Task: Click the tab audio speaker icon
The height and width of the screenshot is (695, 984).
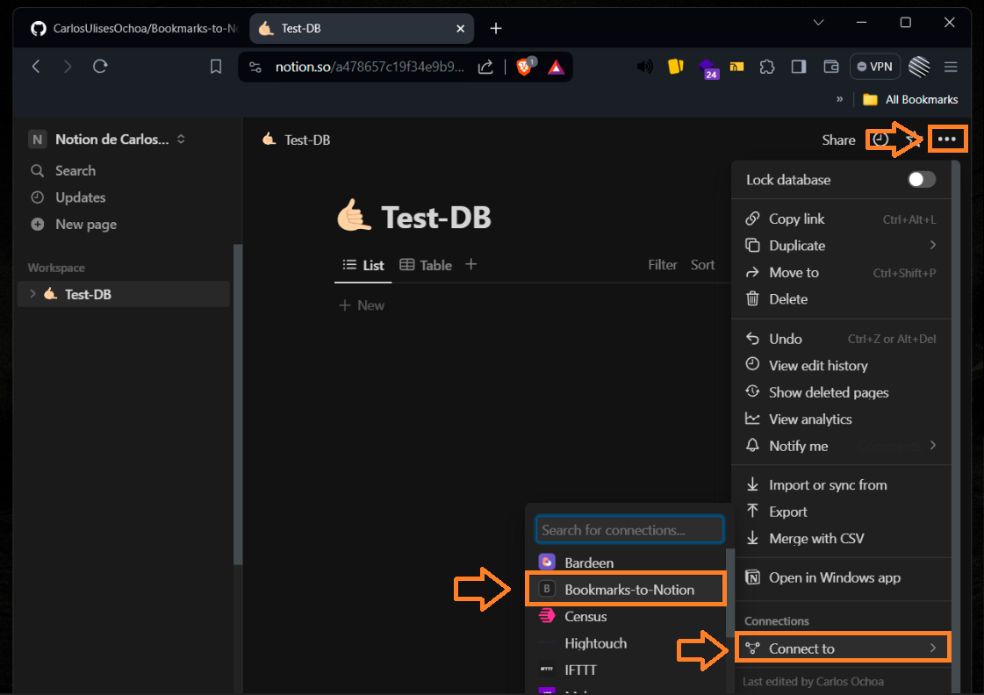Action: point(644,67)
